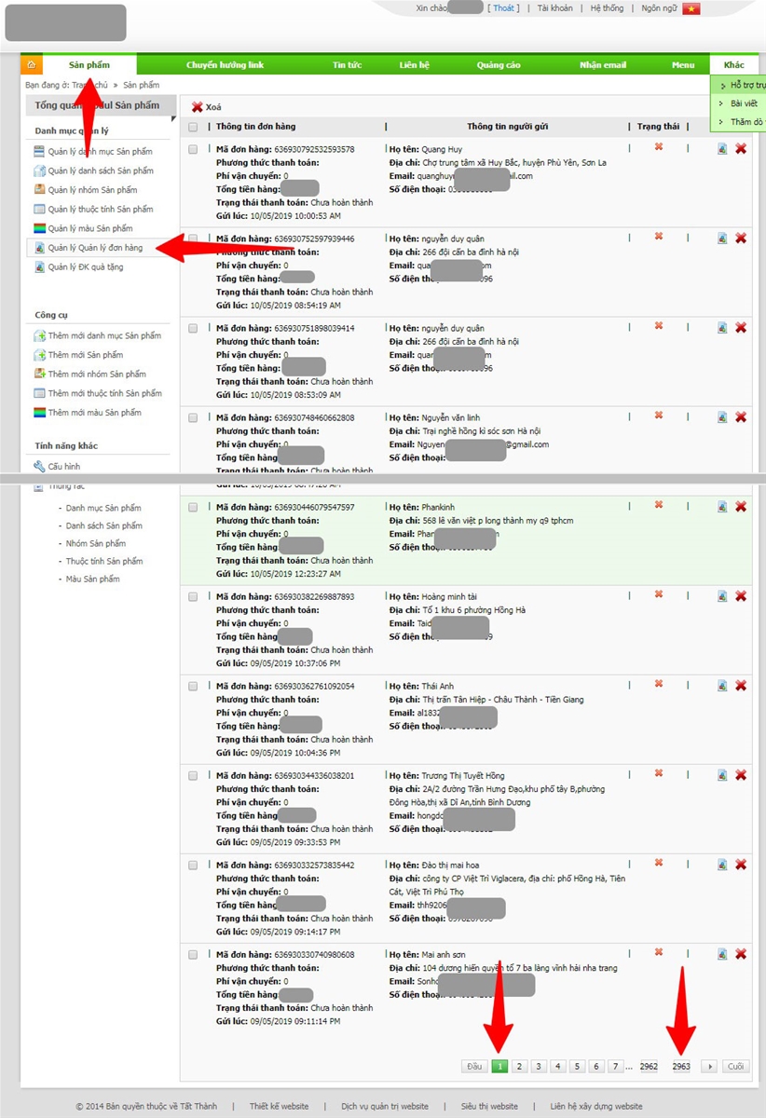Click status X icon for Thái Anh order
766x1118 pixels.
pyautogui.click(x=659, y=684)
